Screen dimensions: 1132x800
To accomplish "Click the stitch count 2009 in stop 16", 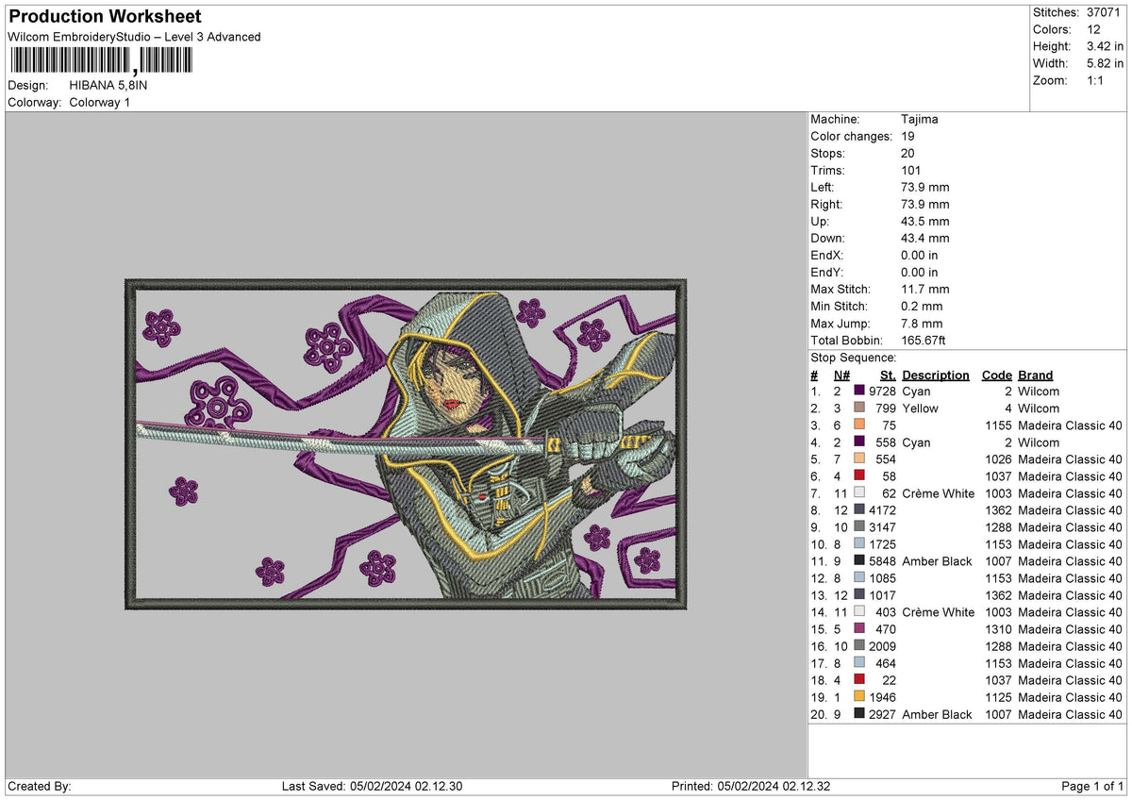I will tap(882, 645).
